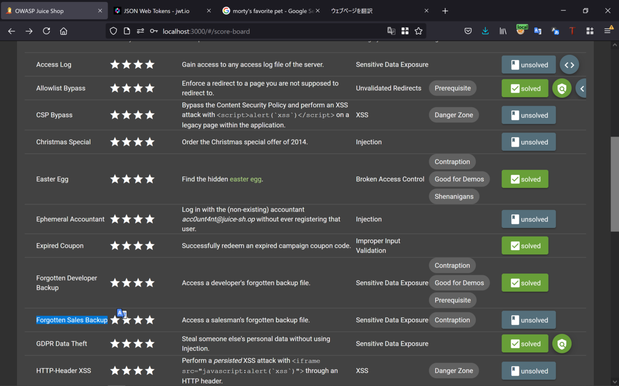Image resolution: width=619 pixels, height=386 pixels.
Task: Click the unsolved button for CSP Bypass
Action: pyautogui.click(x=529, y=115)
